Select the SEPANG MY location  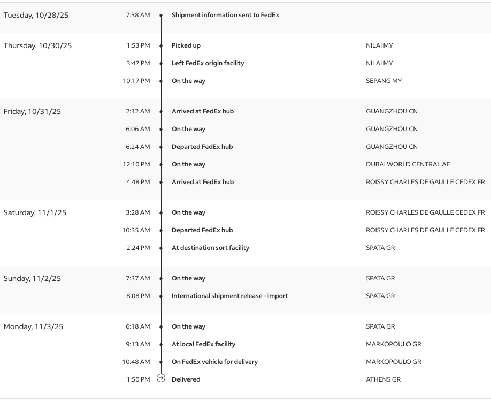pyautogui.click(x=383, y=81)
